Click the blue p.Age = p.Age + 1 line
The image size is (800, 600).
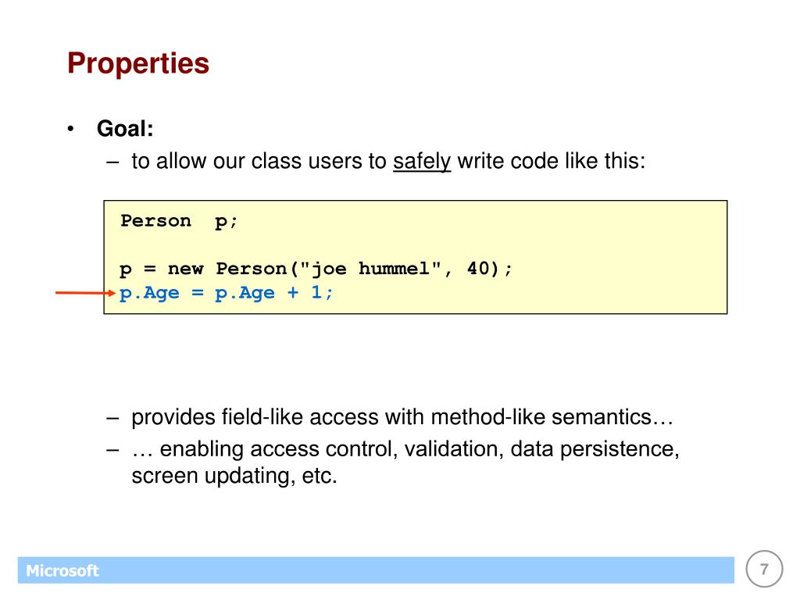(226, 293)
